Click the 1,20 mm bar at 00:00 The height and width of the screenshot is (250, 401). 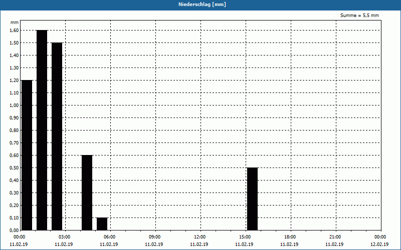pyautogui.click(x=27, y=155)
